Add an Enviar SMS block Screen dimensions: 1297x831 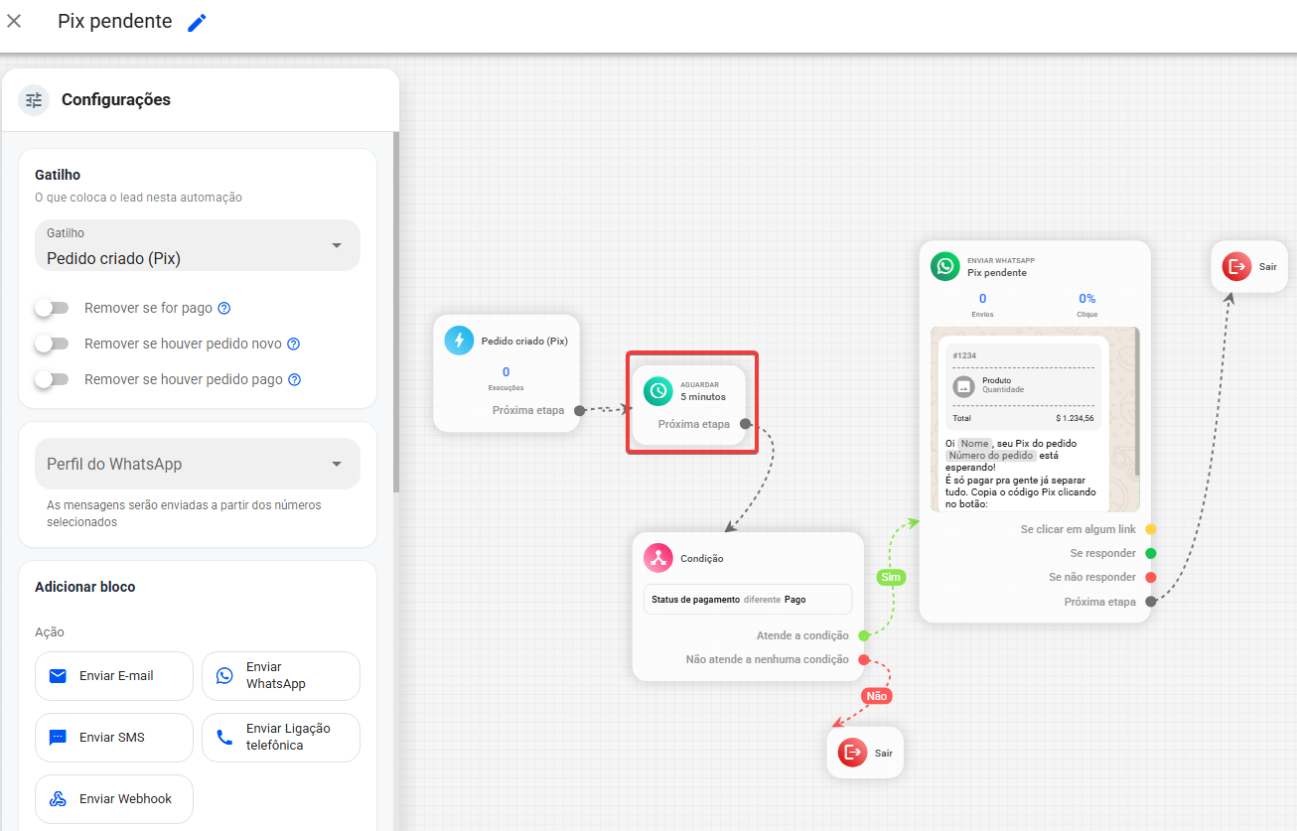(114, 738)
